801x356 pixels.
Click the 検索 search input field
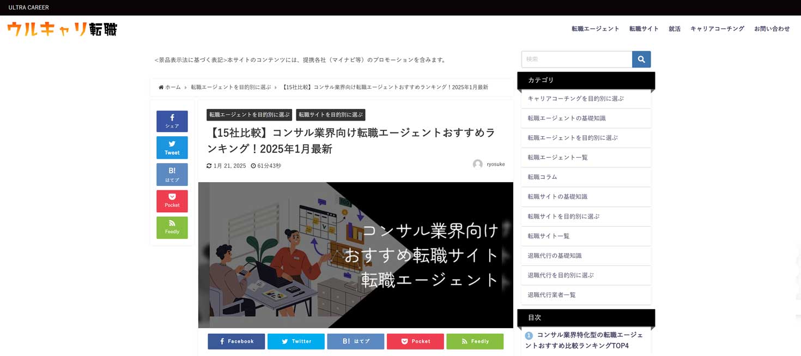577,59
